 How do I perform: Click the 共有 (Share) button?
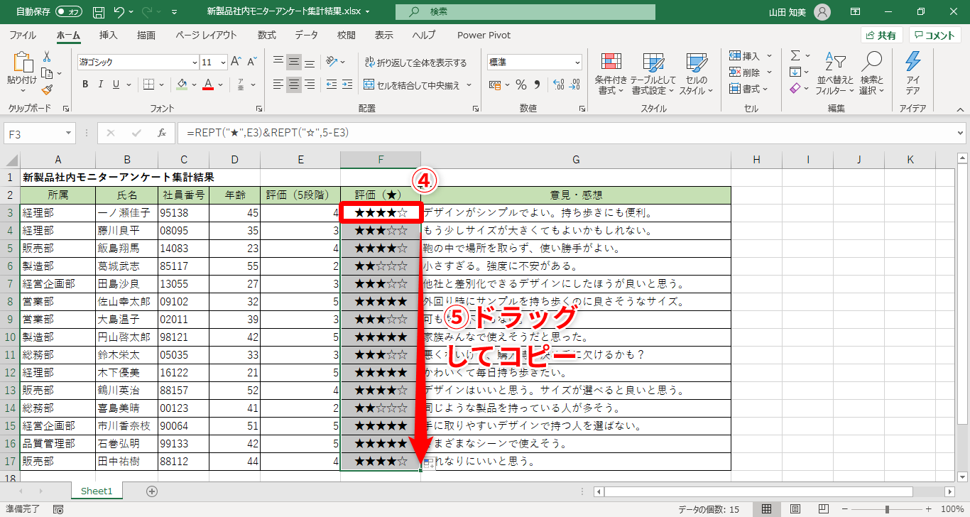coord(881,36)
